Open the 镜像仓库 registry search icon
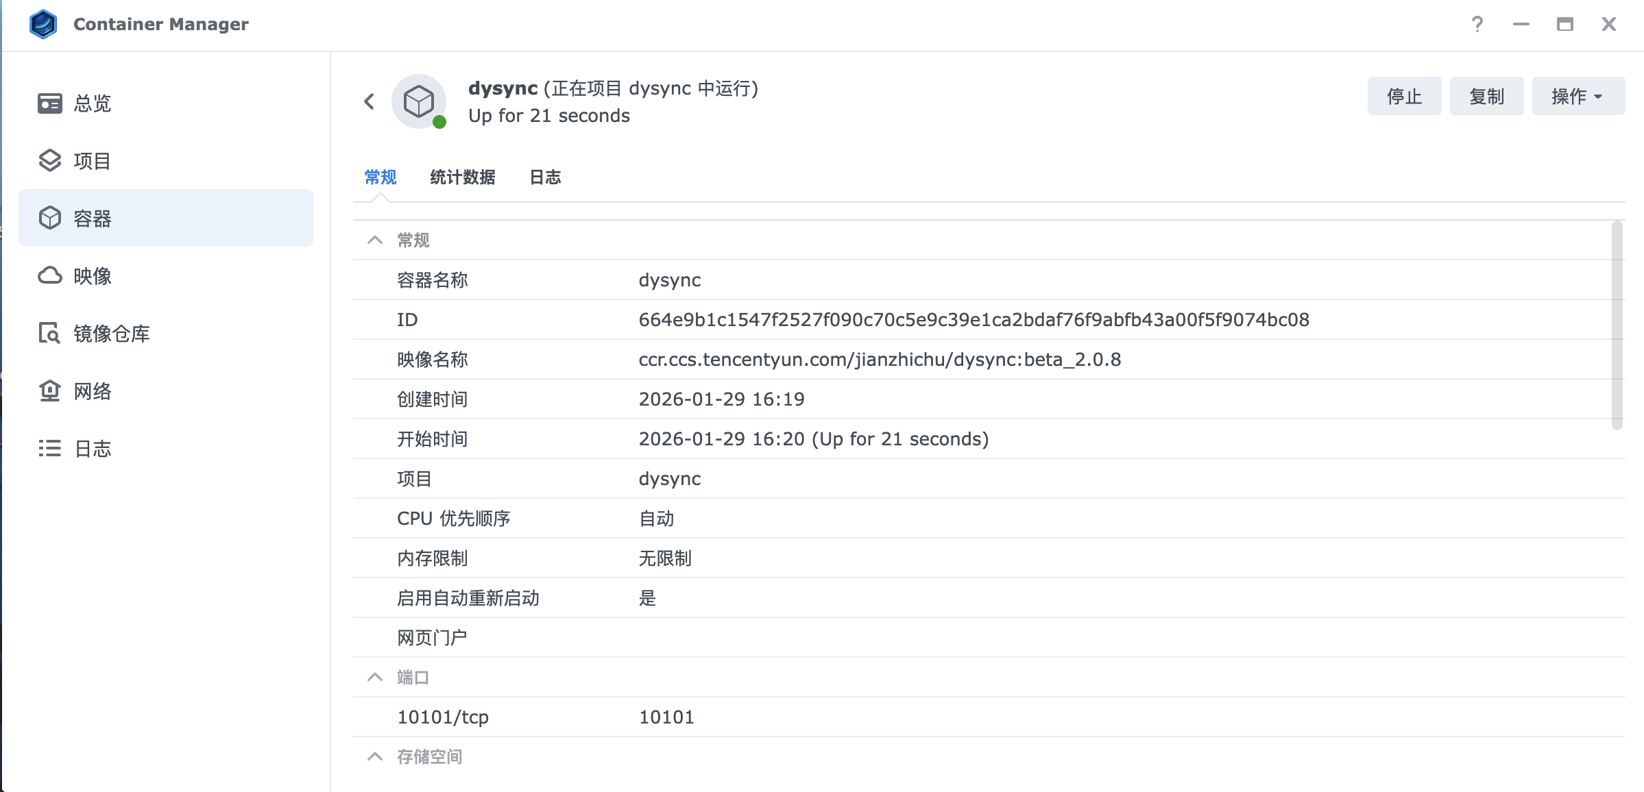 (49, 334)
